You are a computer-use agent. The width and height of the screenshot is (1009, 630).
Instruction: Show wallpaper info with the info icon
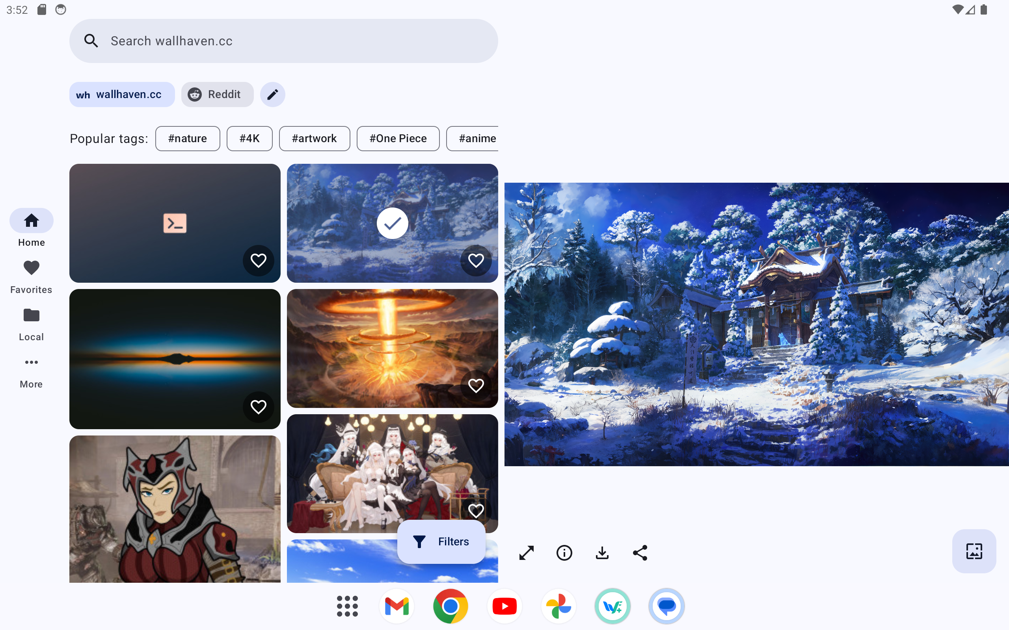[x=564, y=553]
